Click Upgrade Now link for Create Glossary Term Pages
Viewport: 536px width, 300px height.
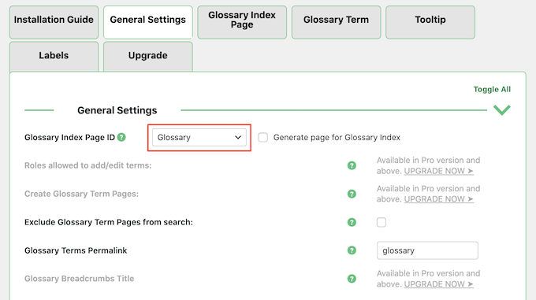(438, 199)
